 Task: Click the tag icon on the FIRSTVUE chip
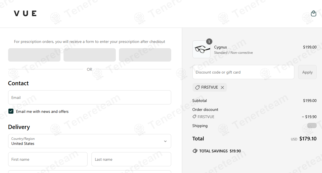[198, 87]
